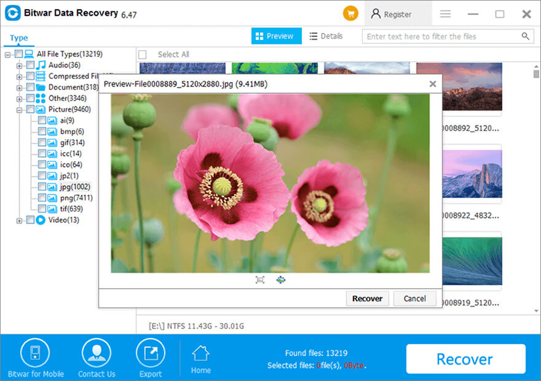This screenshot has height=381, width=541.
Task: Cancel the preview dialog
Action: [x=415, y=299]
